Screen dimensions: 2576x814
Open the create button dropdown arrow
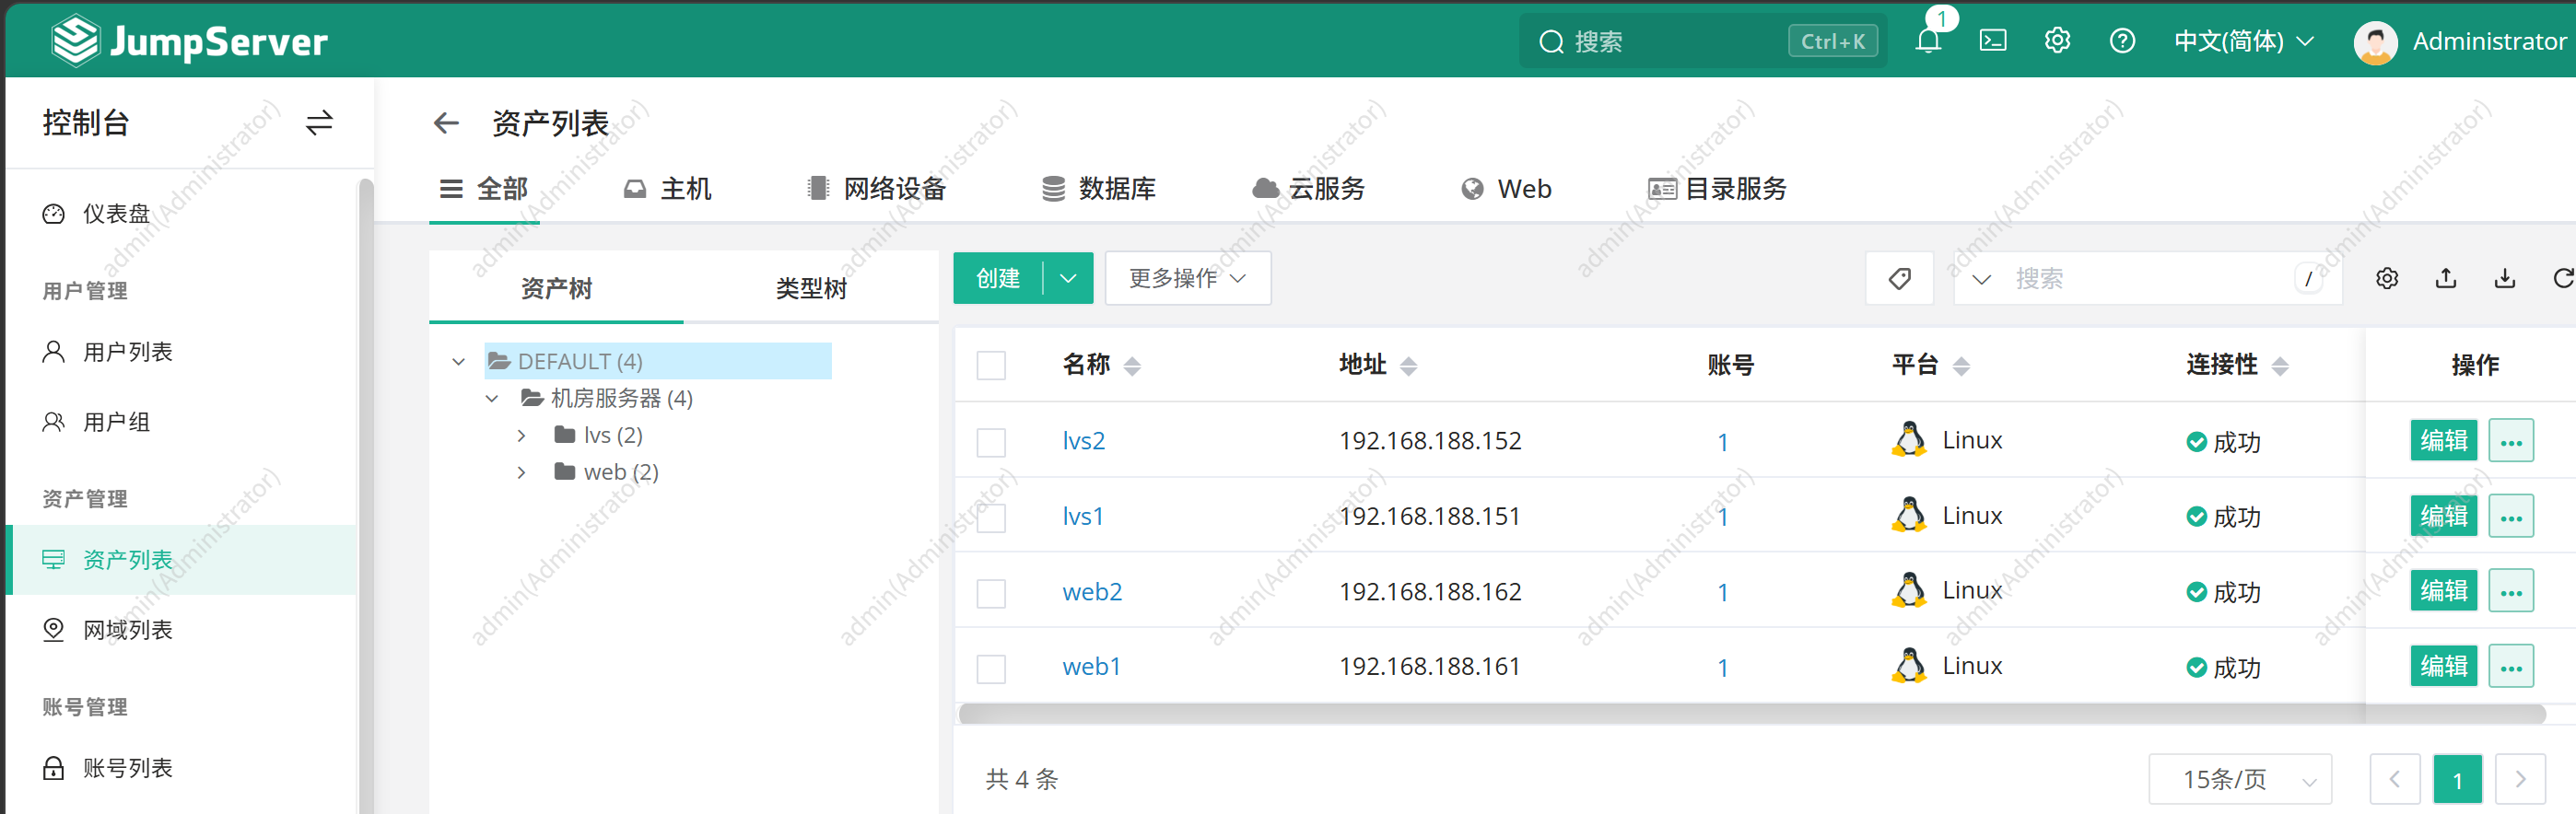point(1068,278)
